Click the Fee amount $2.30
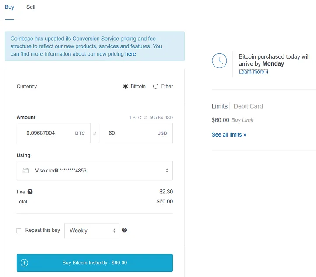The image size is (316, 277). [x=166, y=192]
